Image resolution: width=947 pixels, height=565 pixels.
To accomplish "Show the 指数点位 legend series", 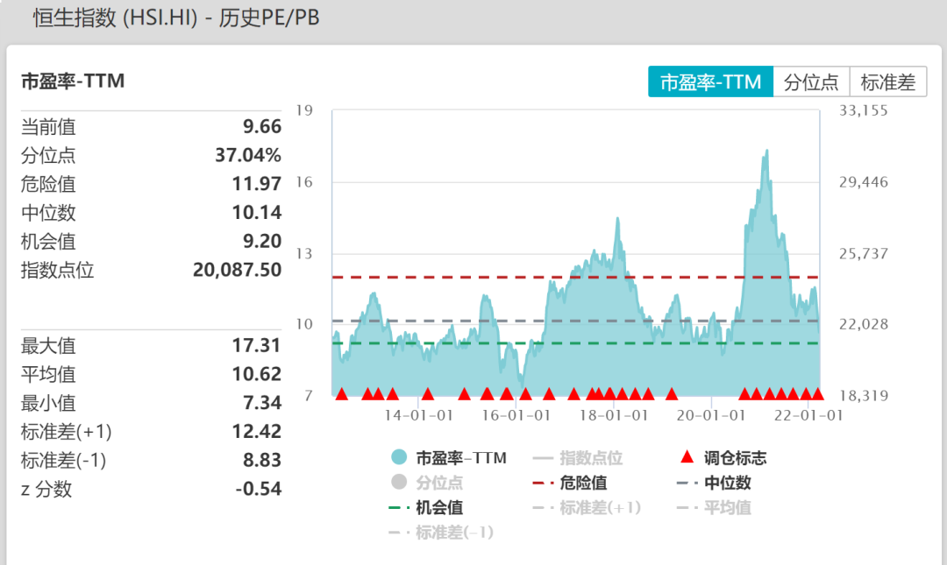I will pos(577,457).
